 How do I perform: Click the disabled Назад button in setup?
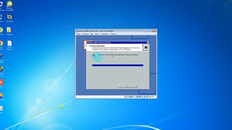click(123, 86)
